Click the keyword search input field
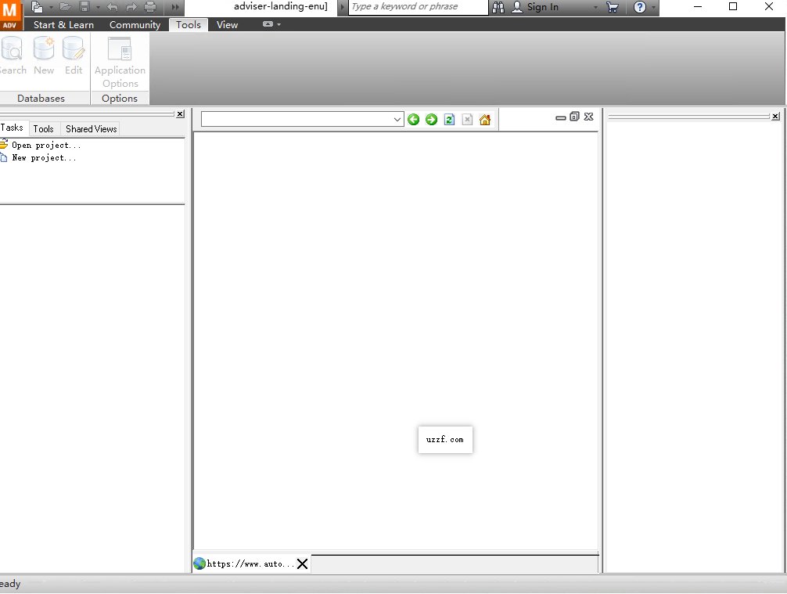Viewport: 787px width, 594px height. [418, 7]
